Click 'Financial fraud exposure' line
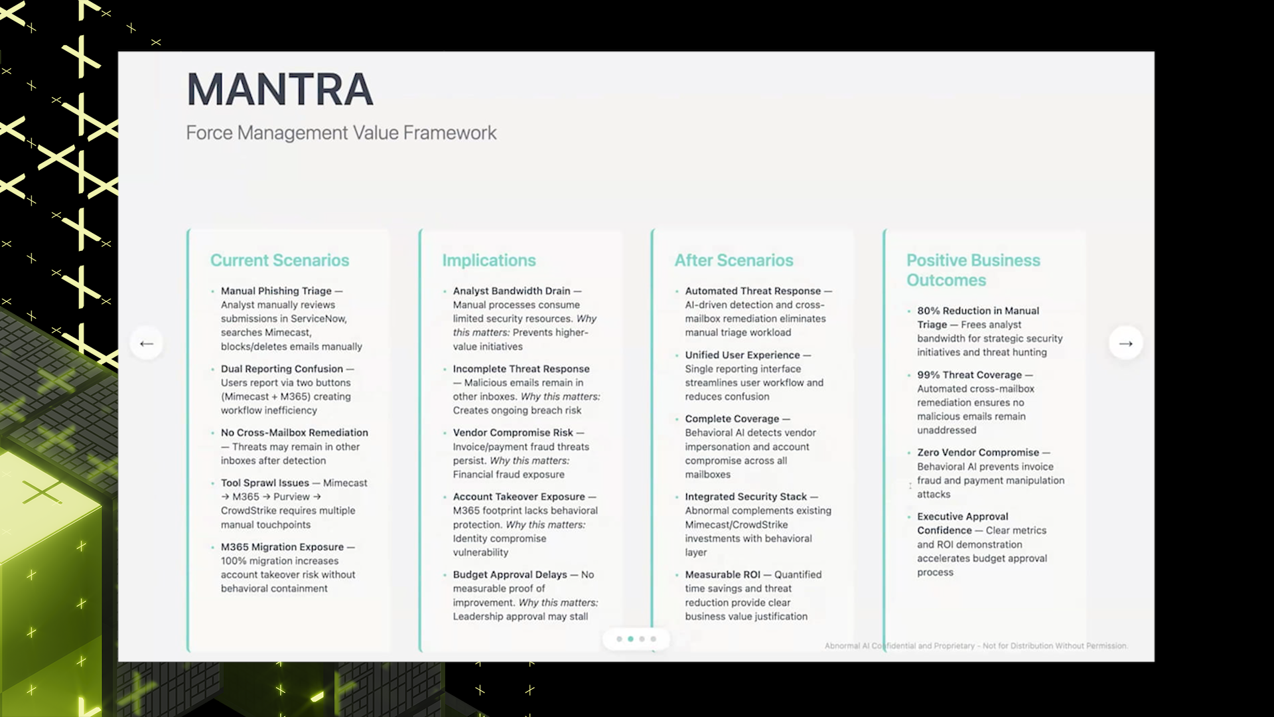1274x717 pixels. pyautogui.click(x=508, y=474)
